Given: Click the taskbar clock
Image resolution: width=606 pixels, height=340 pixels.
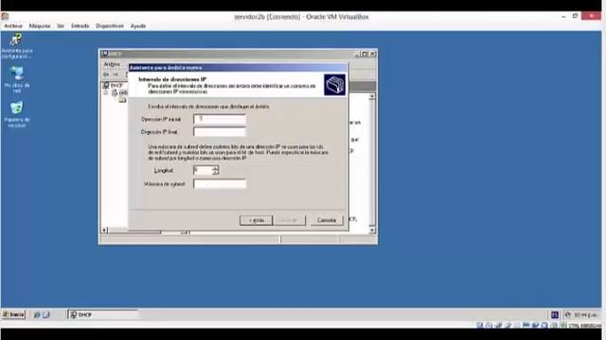Looking at the screenshot, I should point(585,314).
